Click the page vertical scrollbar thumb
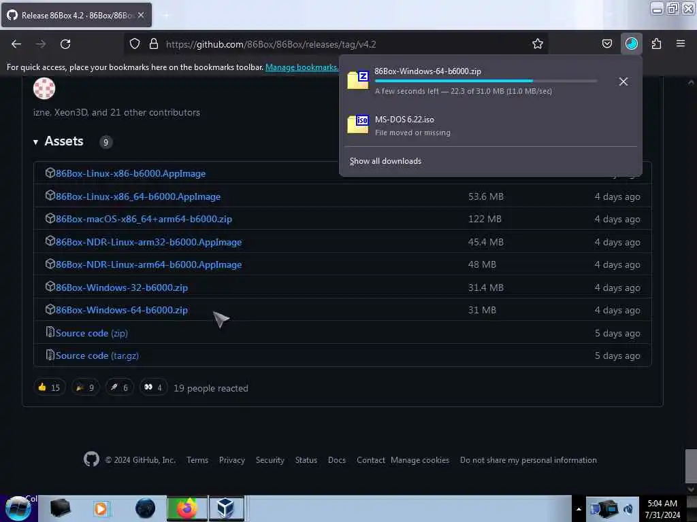 [x=691, y=466]
